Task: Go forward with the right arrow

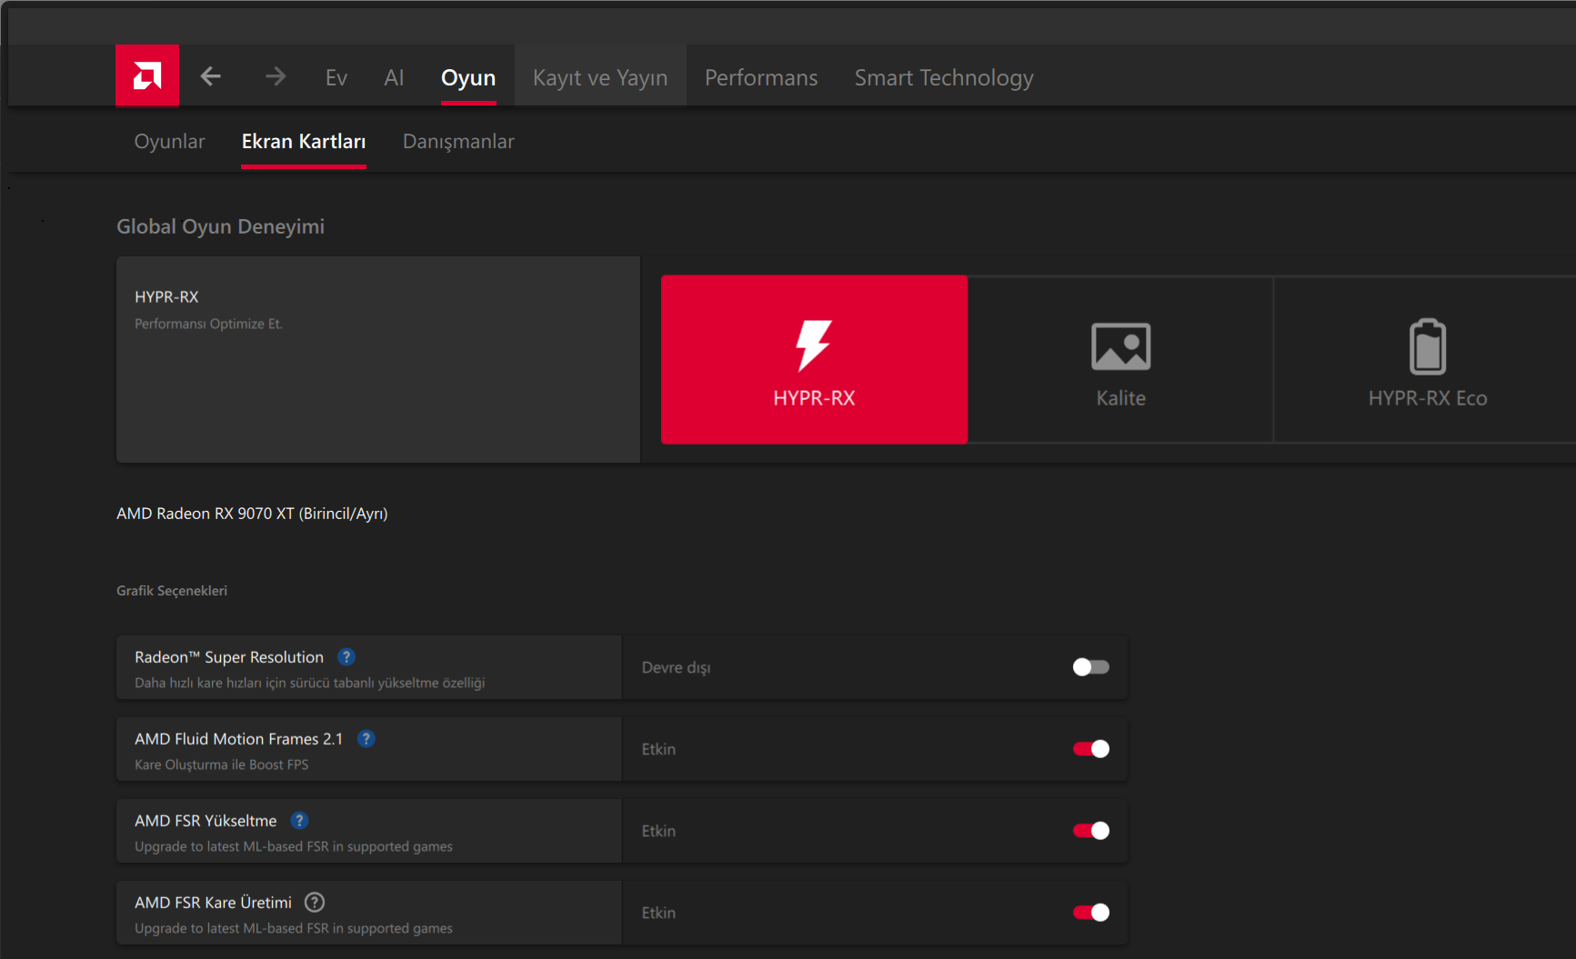Action: tap(276, 76)
